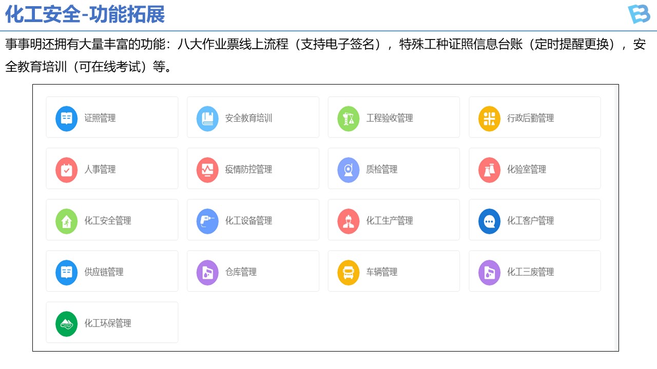The width and height of the screenshot is (657, 369).
Task: Click the 质检管理 blue icon
Action: click(348, 170)
